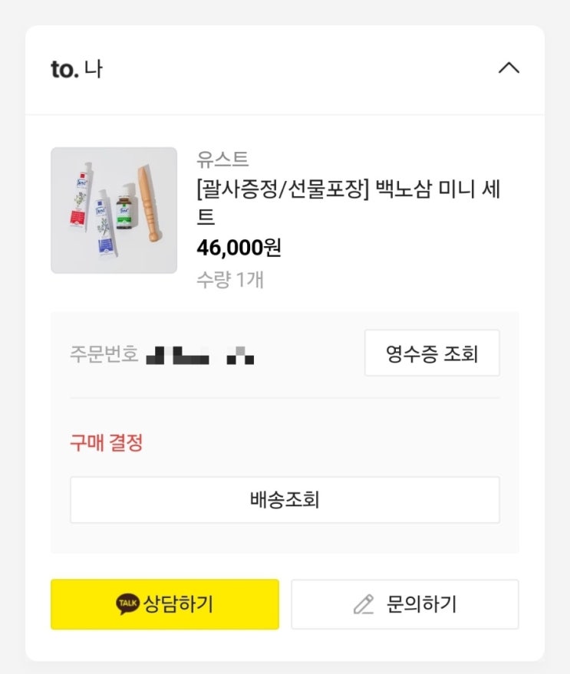Click the 주문번호 label
Viewport: 570px width, 674px height.
(104, 355)
